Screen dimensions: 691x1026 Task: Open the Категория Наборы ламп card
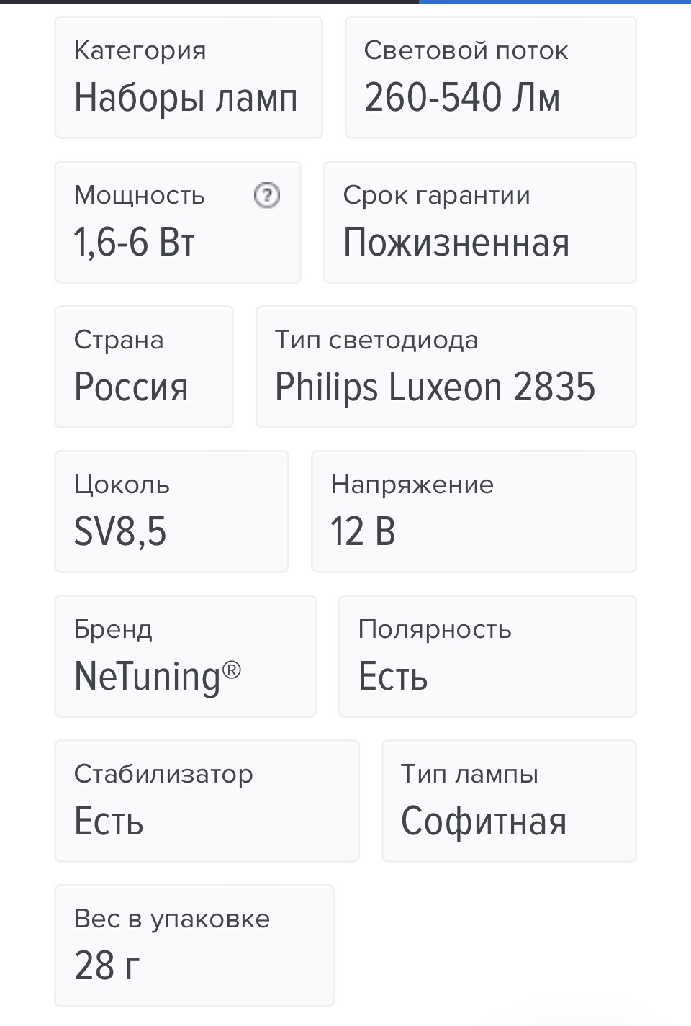(x=189, y=78)
